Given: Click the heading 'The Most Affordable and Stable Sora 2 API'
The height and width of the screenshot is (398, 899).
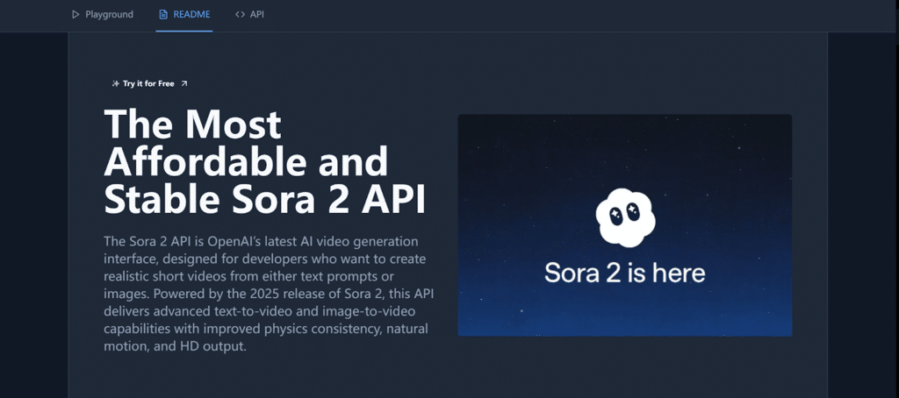Looking at the screenshot, I should (x=265, y=162).
